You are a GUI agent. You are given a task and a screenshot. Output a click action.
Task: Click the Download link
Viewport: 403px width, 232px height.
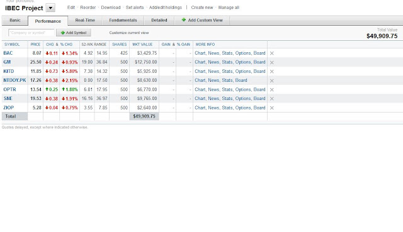(111, 8)
